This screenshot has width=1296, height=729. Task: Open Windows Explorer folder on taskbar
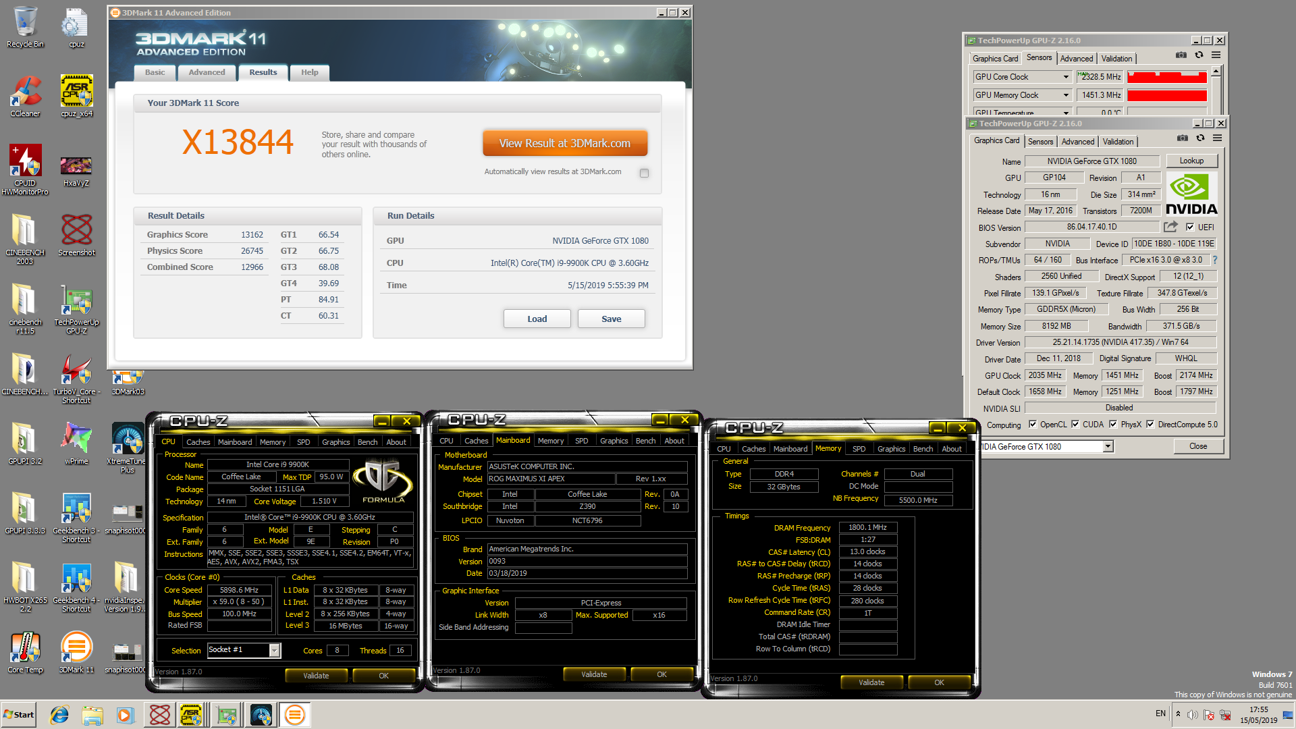tap(92, 715)
